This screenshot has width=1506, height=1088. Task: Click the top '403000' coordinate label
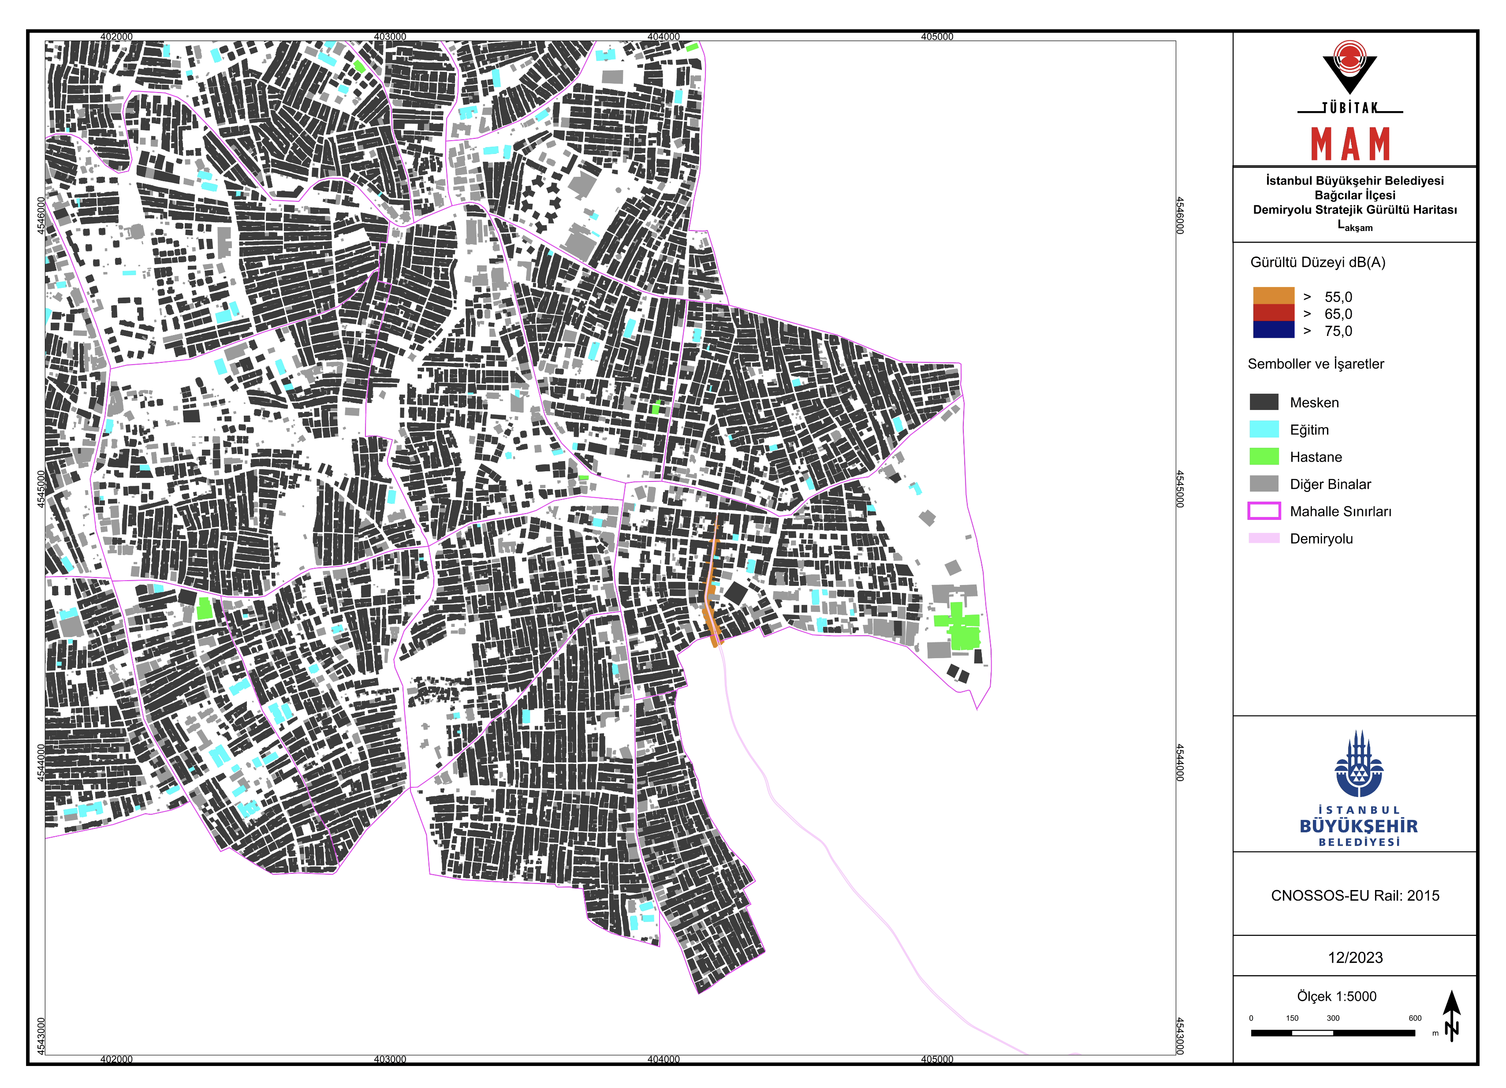coord(390,37)
